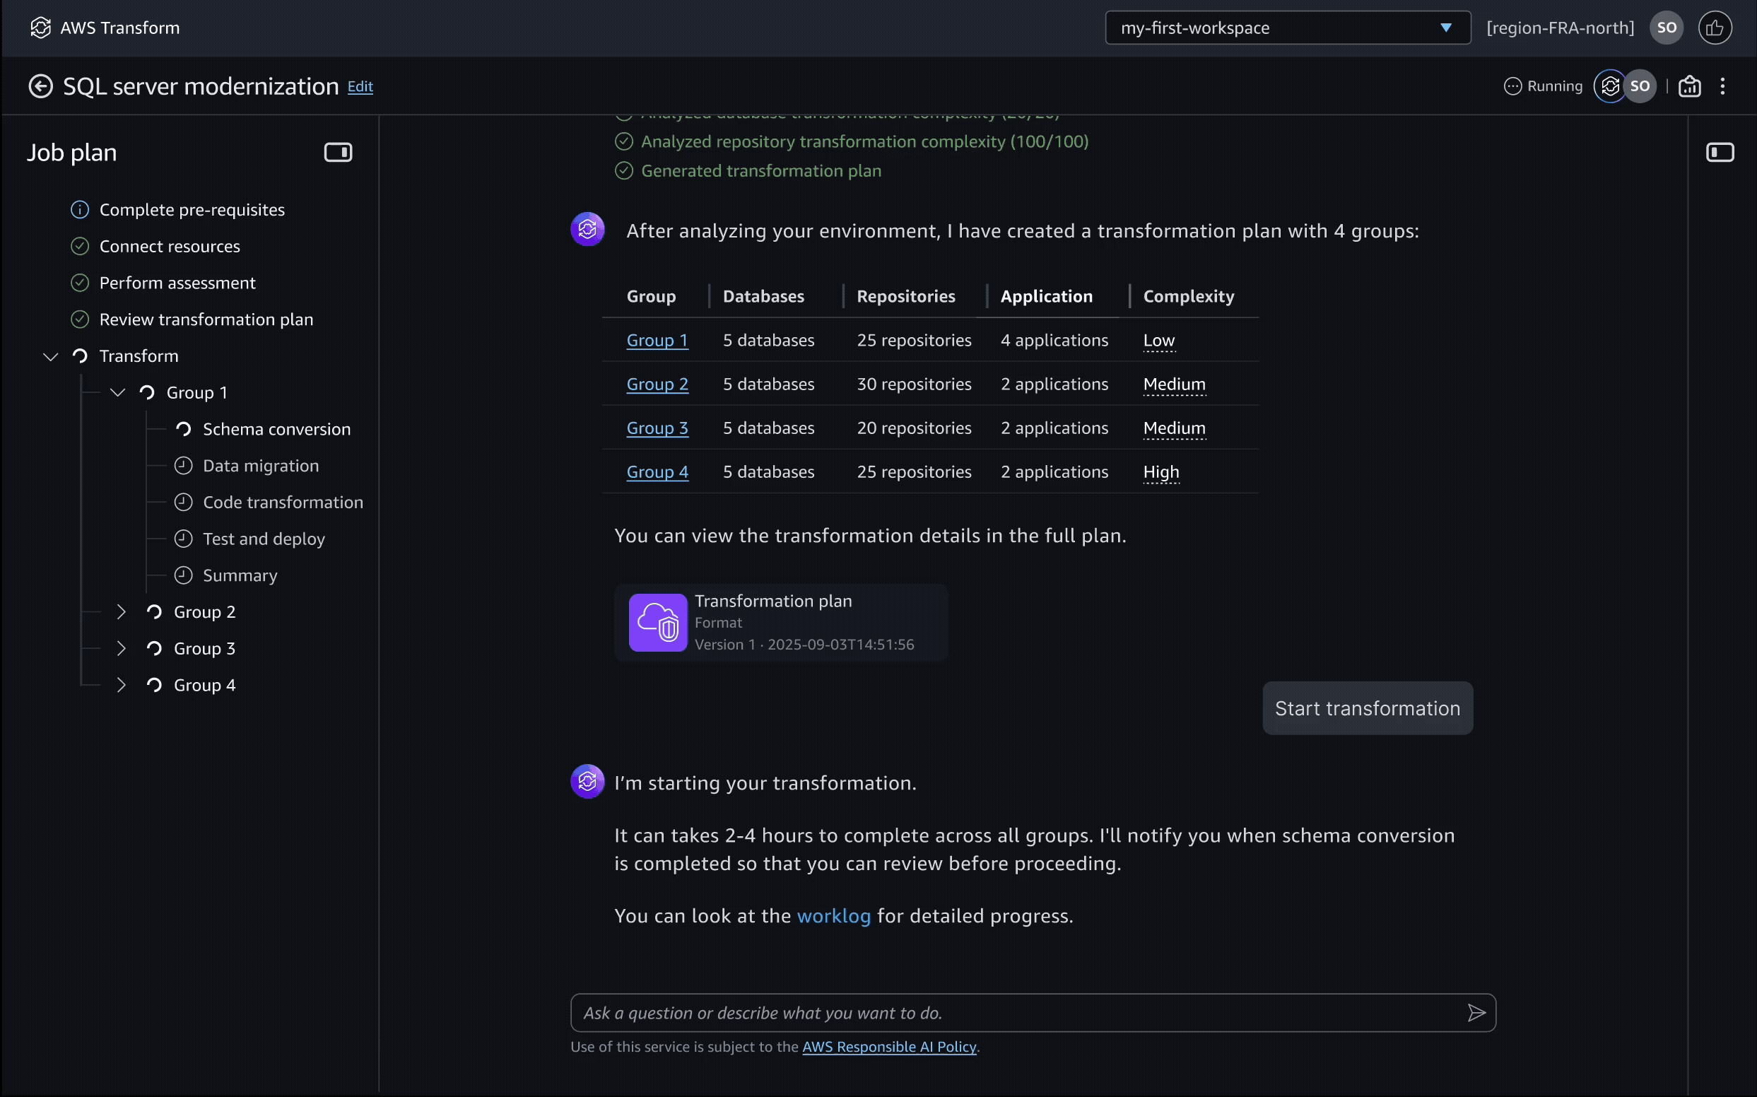Click the back arrow beside SQL server modernization
The width and height of the screenshot is (1757, 1097).
click(x=40, y=86)
